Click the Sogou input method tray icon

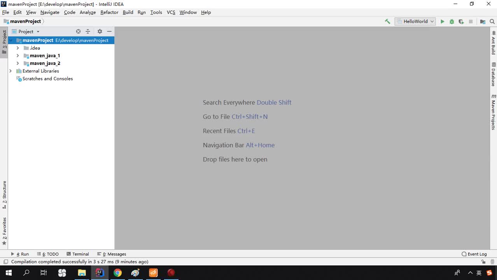(489, 273)
